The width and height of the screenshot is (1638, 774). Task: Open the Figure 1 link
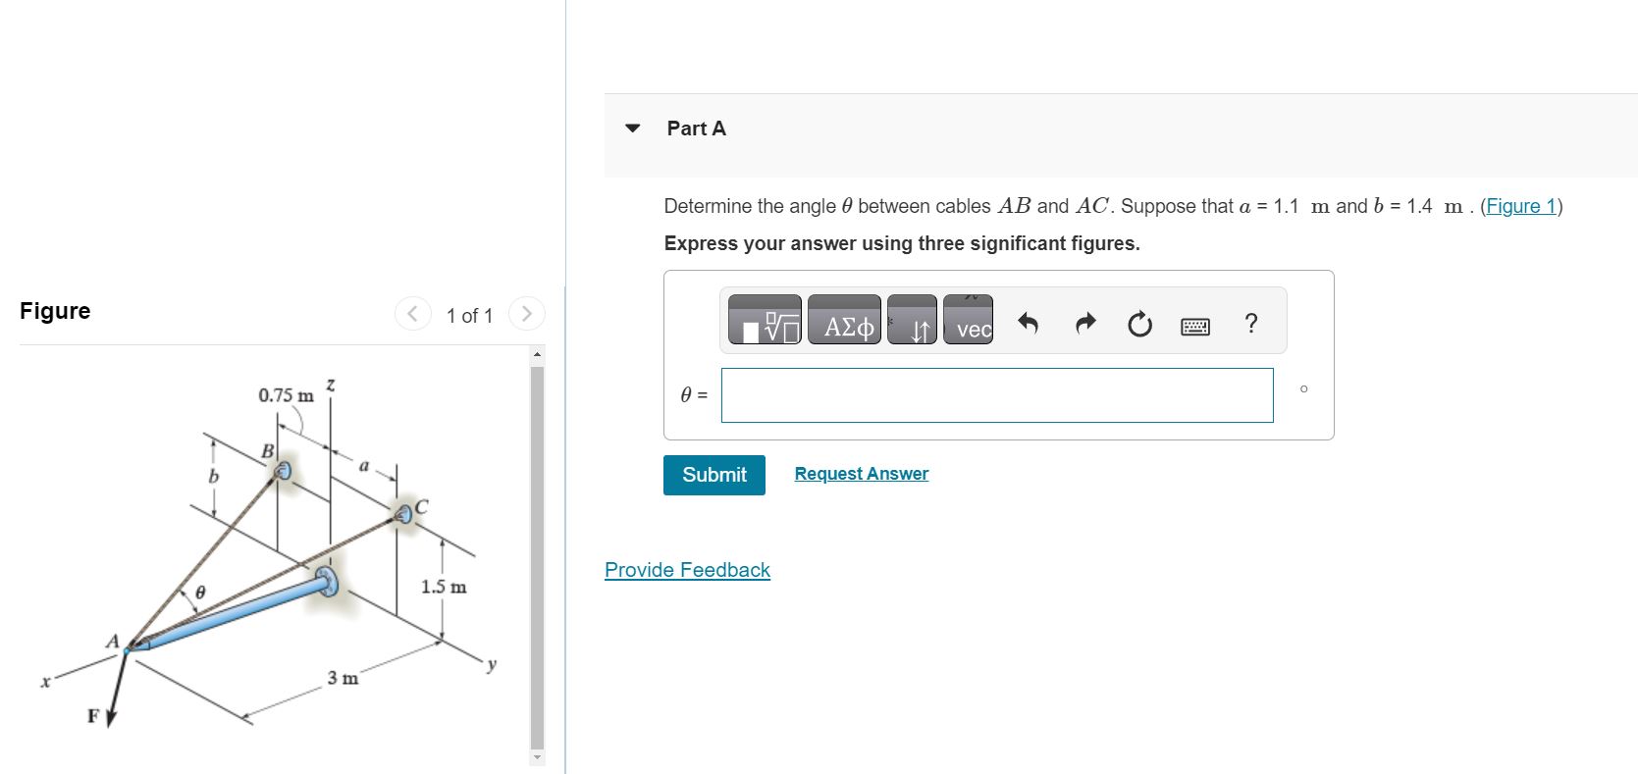point(1519,206)
